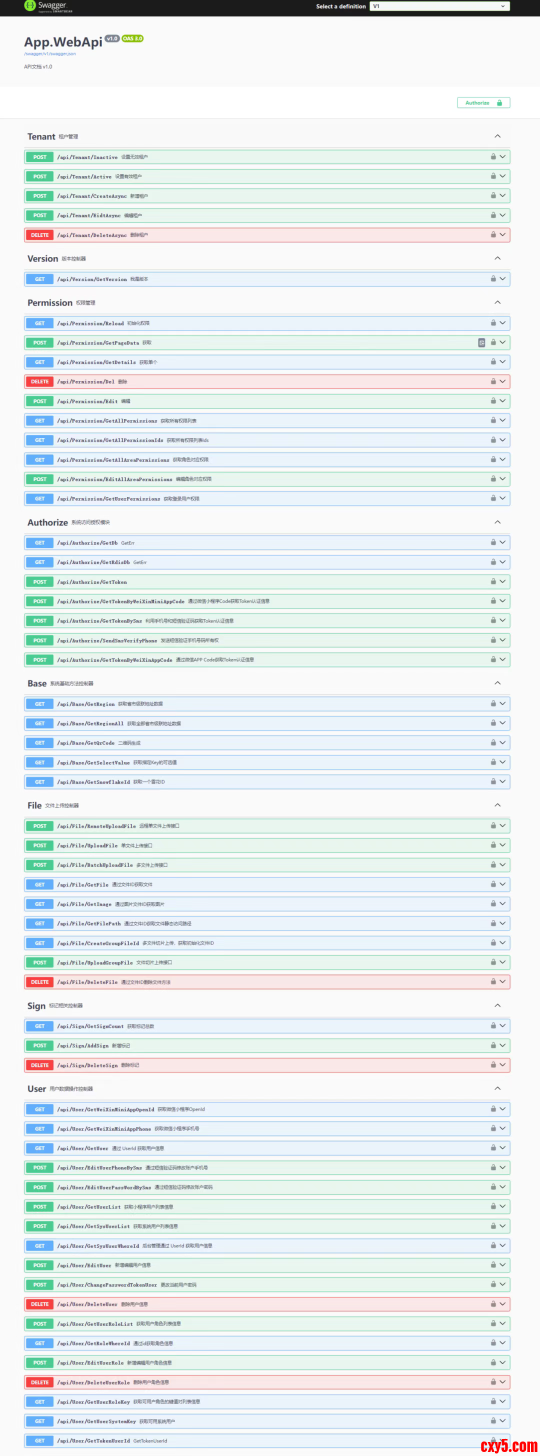
Task: Collapse the Permission section chevron
Action: coord(497,302)
